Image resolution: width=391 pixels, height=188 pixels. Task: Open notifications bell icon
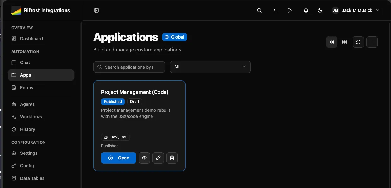(x=306, y=10)
